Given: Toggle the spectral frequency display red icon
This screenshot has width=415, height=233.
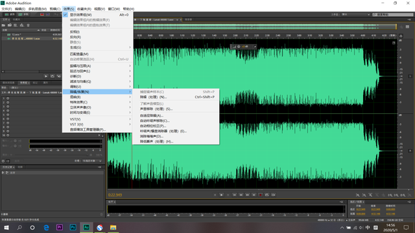Looking at the screenshot, I should click(42, 14).
